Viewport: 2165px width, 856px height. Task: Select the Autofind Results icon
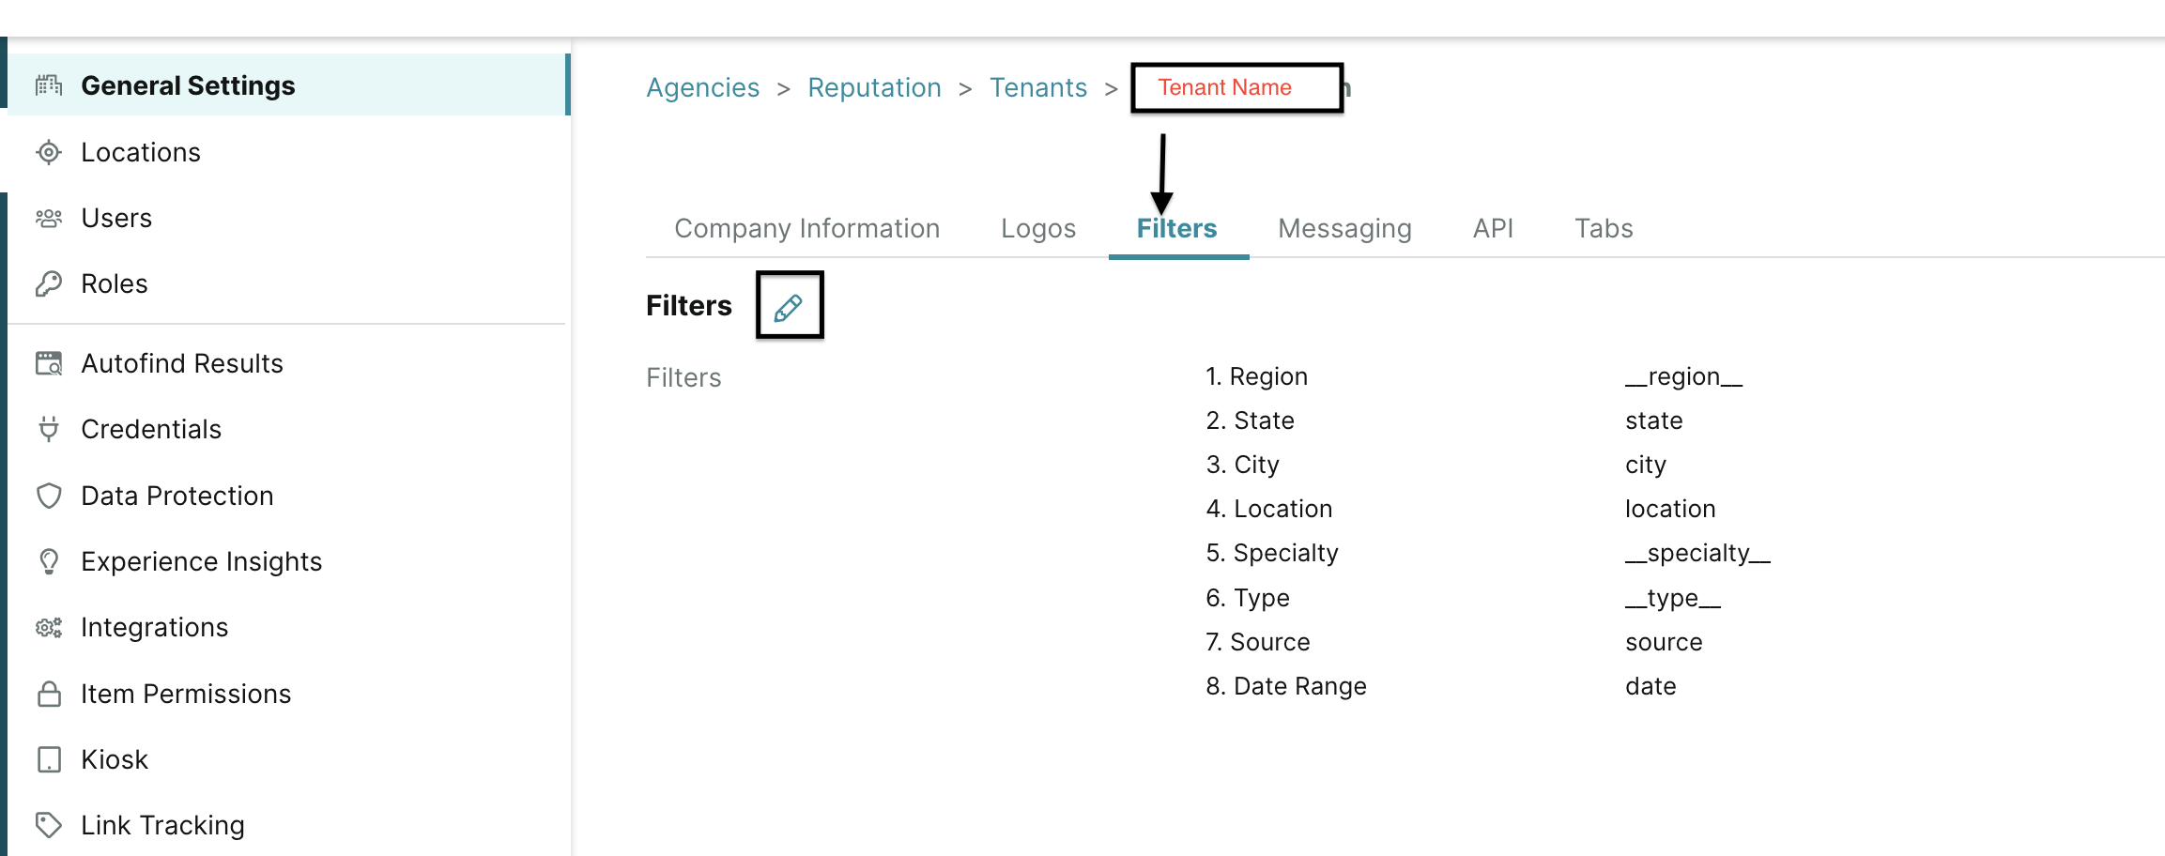[x=47, y=363]
